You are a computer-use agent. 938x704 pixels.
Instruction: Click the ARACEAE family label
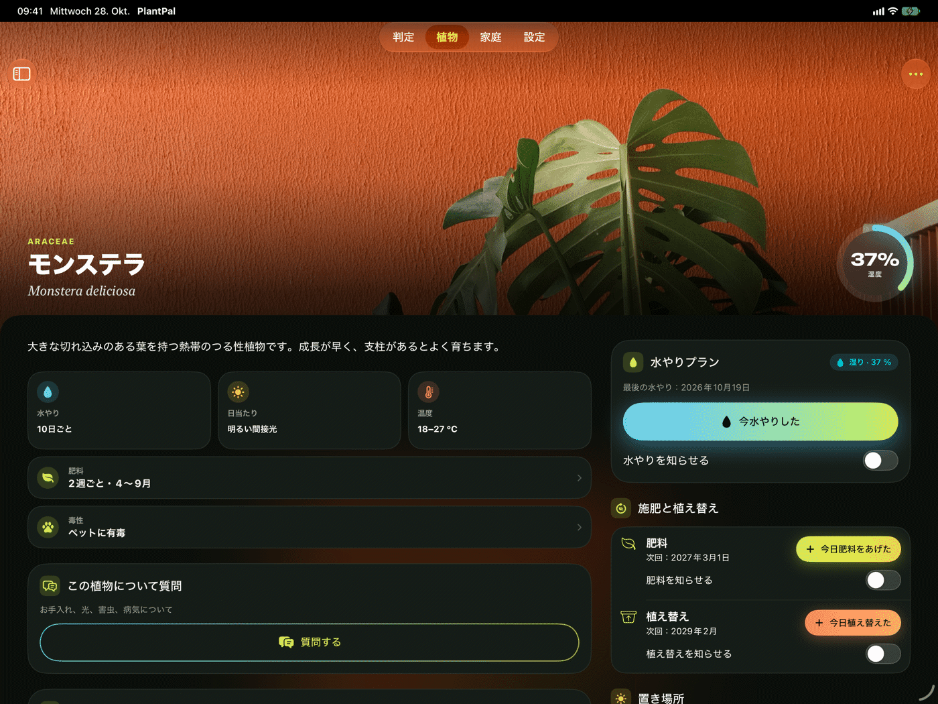pos(51,241)
